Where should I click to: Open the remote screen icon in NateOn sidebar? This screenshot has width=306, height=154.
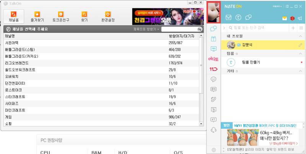(213, 110)
